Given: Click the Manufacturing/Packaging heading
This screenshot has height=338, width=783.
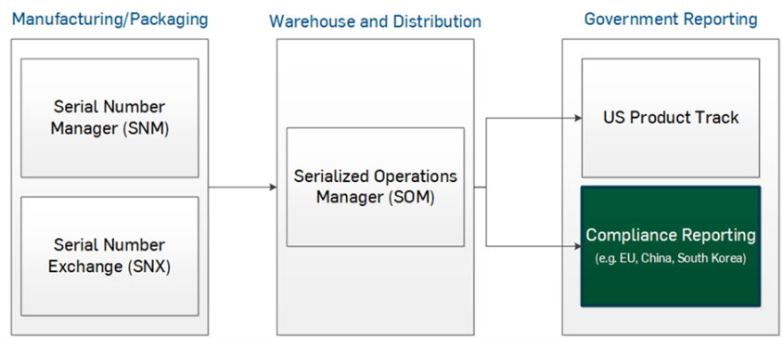Looking at the screenshot, I should click(x=109, y=19).
